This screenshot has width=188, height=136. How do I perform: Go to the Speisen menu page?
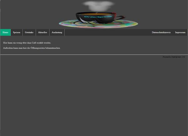tap(16, 32)
